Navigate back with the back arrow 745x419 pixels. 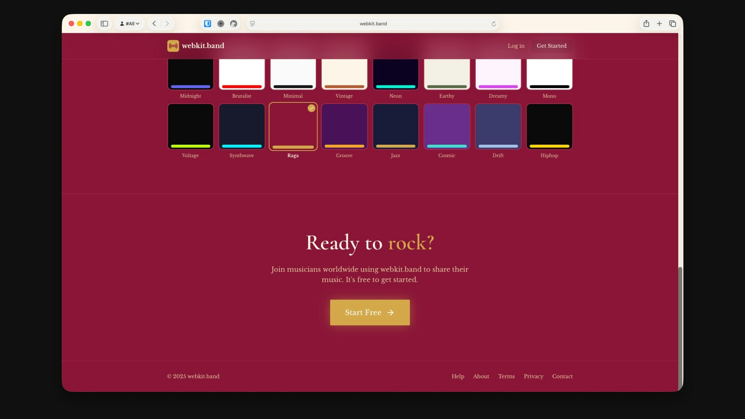[154, 23]
